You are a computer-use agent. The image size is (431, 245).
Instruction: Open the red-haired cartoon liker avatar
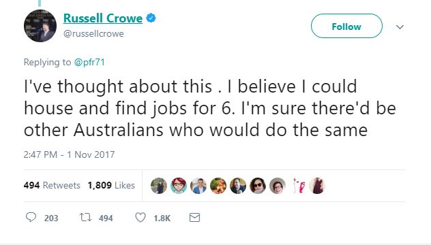coord(179,186)
